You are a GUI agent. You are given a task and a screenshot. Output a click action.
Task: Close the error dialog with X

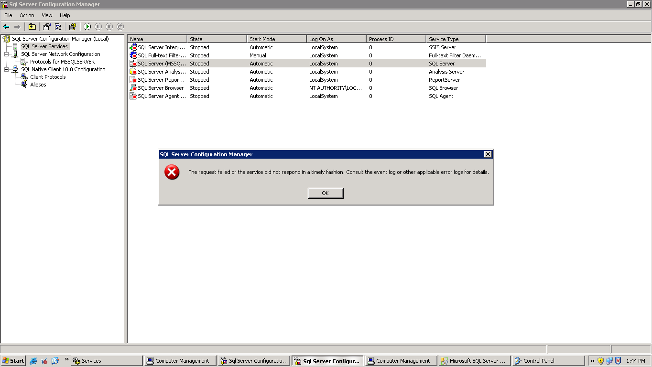488,154
